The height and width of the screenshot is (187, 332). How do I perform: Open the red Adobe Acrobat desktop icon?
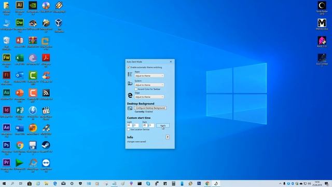[46, 58]
